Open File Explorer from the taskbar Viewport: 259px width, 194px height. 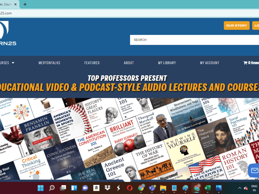coord(163,188)
